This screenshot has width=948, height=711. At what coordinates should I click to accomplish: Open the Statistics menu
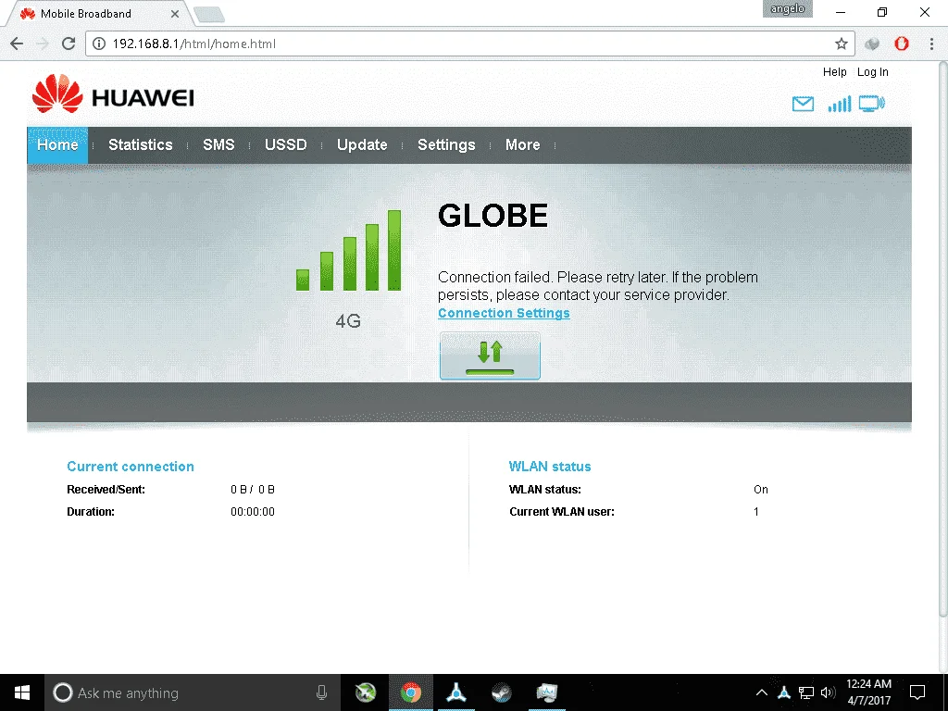click(x=141, y=145)
